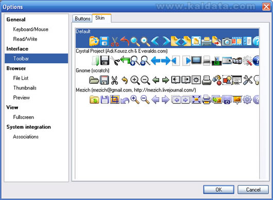273x200 pixels.
Task: Click the printer icon in Default skin row
Action: tap(207, 41)
